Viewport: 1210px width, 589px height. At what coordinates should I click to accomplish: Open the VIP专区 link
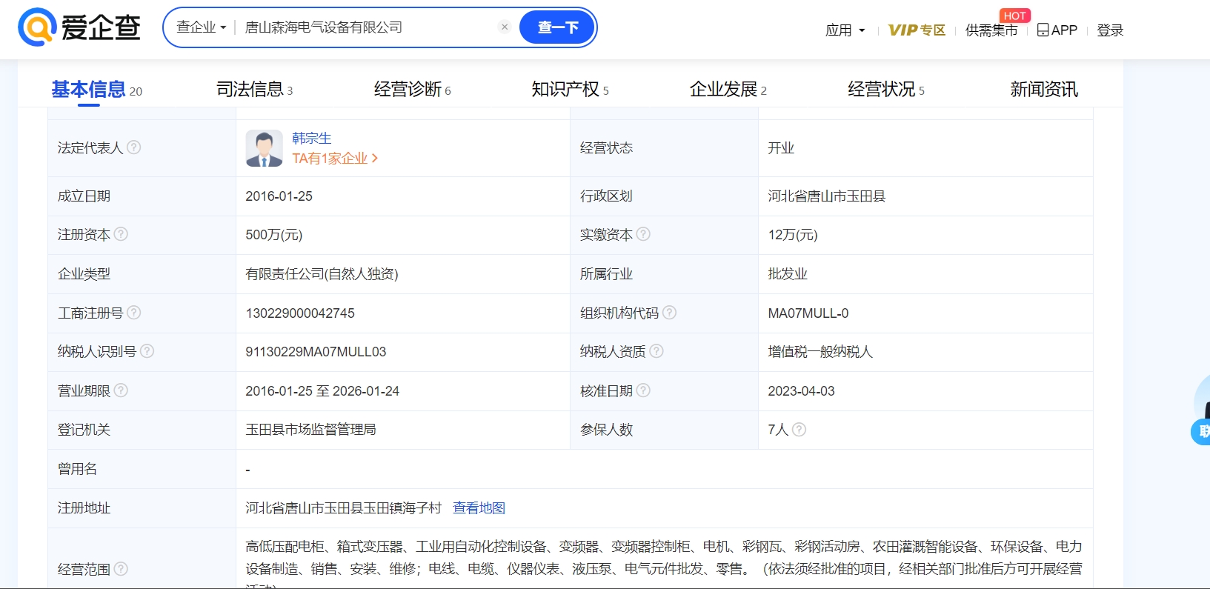click(917, 30)
